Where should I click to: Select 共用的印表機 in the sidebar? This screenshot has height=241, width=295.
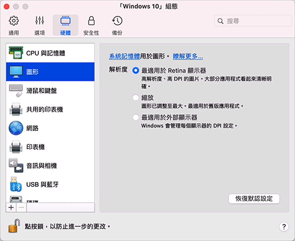(x=50, y=109)
